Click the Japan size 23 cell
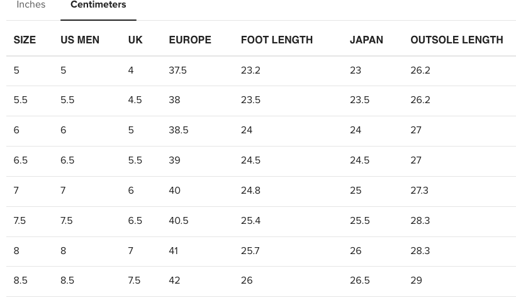This screenshot has height=305, width=516. 356,70
